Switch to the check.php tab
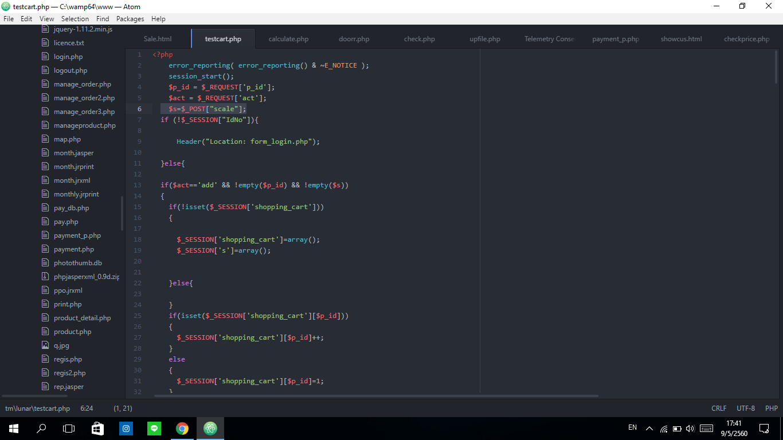 pos(420,39)
